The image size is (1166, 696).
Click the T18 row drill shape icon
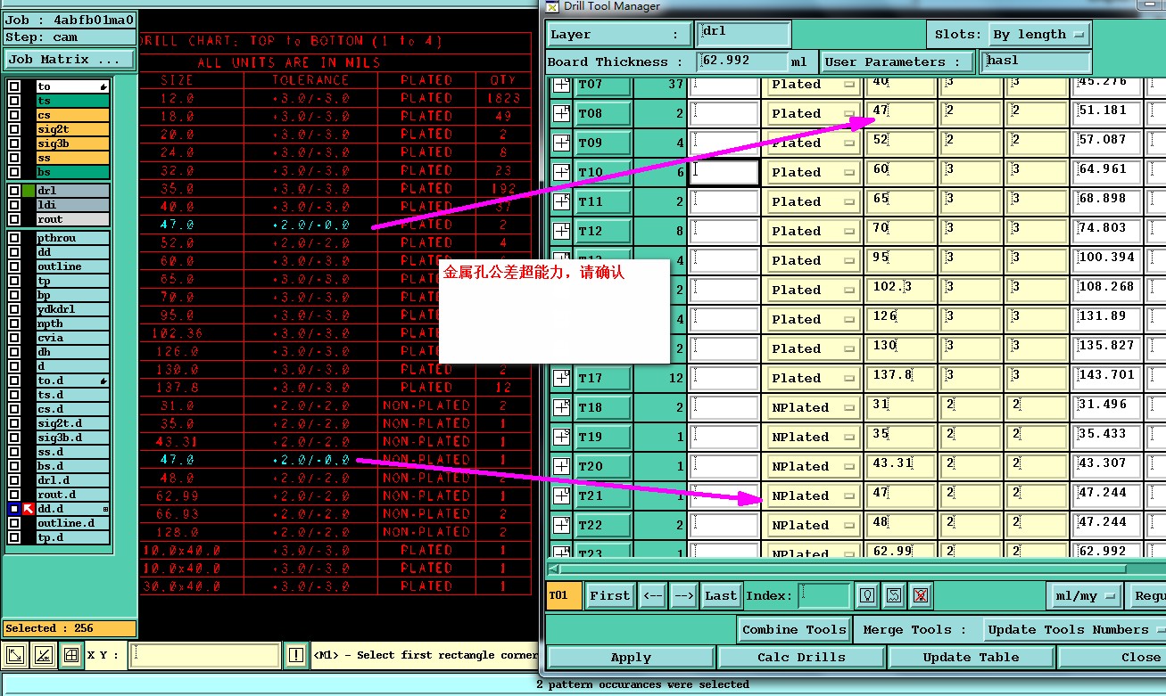561,407
